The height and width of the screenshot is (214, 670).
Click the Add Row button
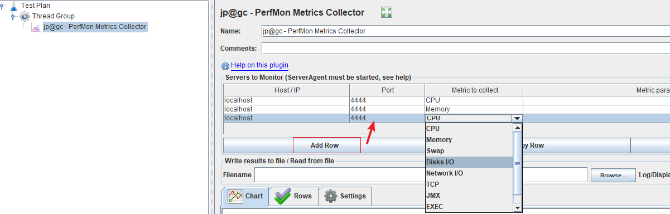(x=325, y=145)
